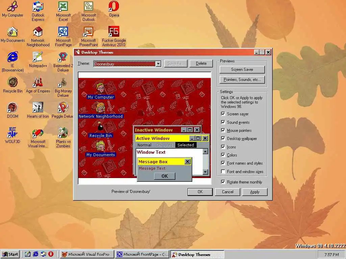Open My Computer desktop icon
This screenshot has width=346, height=259.
[13, 9]
